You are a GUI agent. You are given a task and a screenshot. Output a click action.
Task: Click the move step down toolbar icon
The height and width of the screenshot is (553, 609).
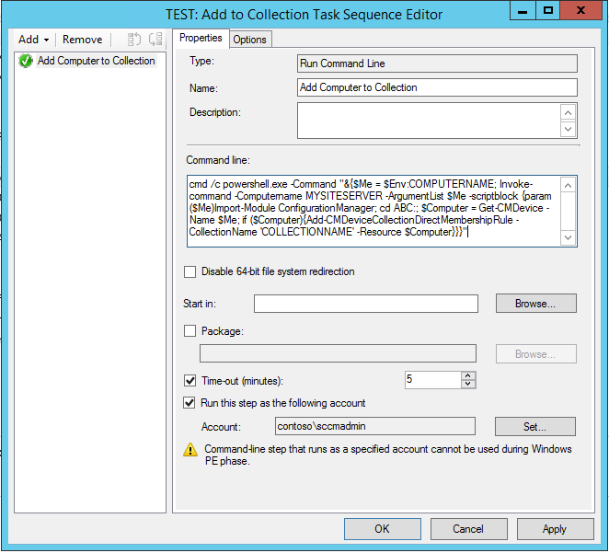(x=155, y=40)
